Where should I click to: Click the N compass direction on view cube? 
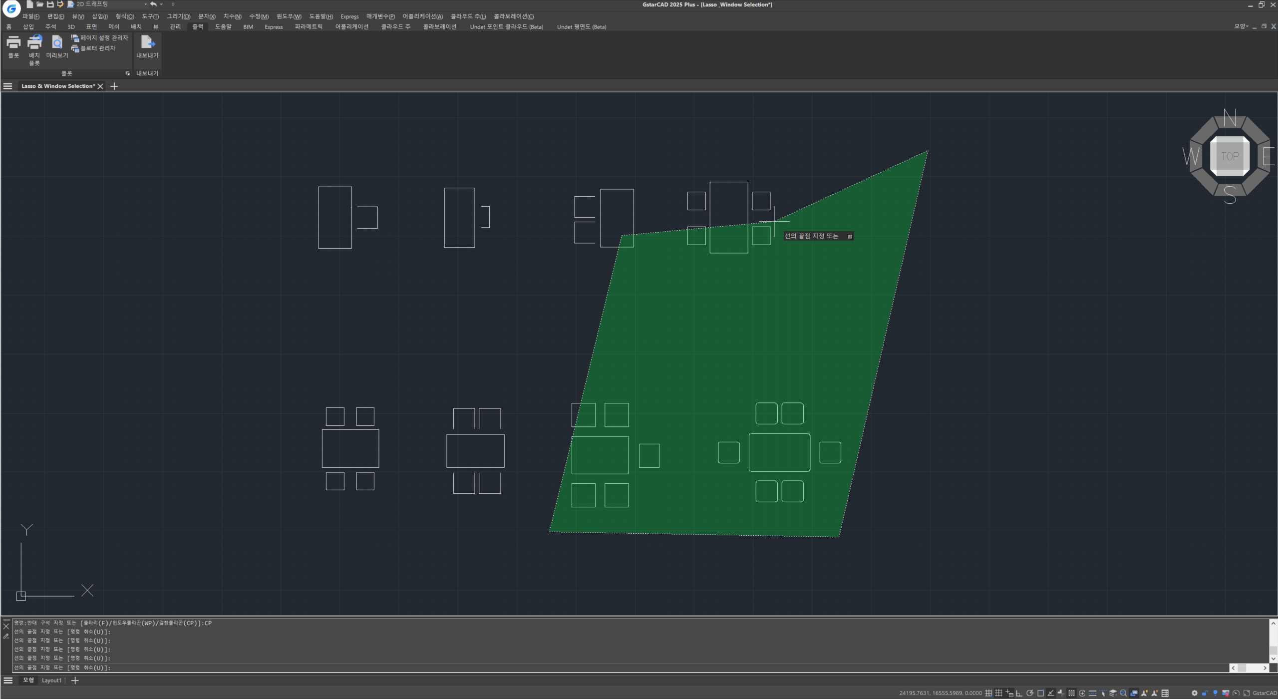1230,118
